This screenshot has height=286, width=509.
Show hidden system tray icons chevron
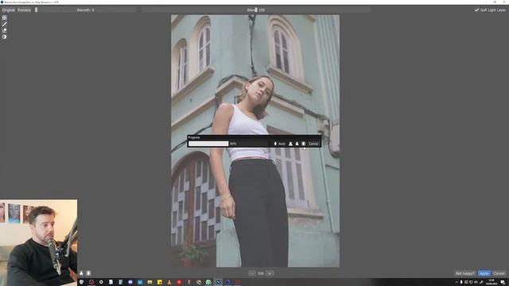(456, 282)
